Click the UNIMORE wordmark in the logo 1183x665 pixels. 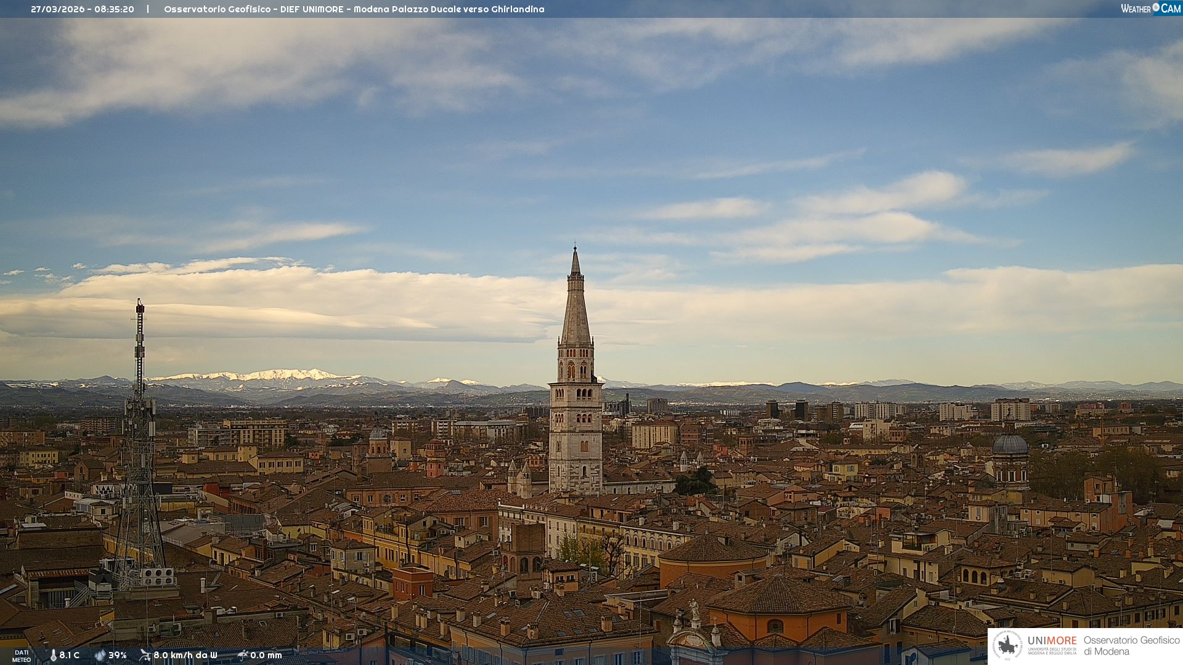click(1052, 640)
